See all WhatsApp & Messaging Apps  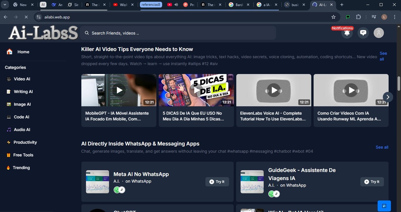382,147
